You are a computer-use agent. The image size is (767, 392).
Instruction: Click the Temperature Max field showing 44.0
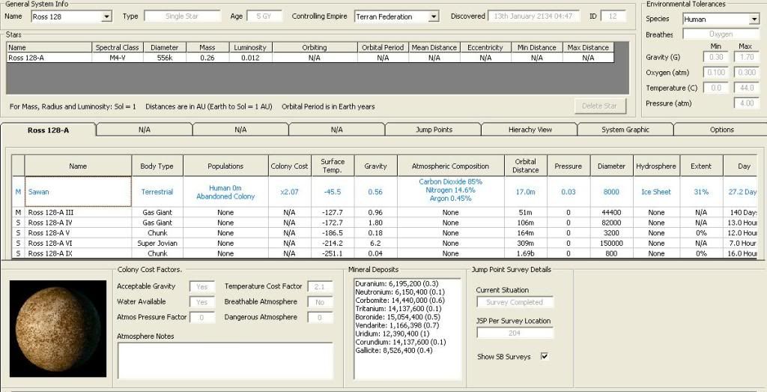click(x=747, y=88)
